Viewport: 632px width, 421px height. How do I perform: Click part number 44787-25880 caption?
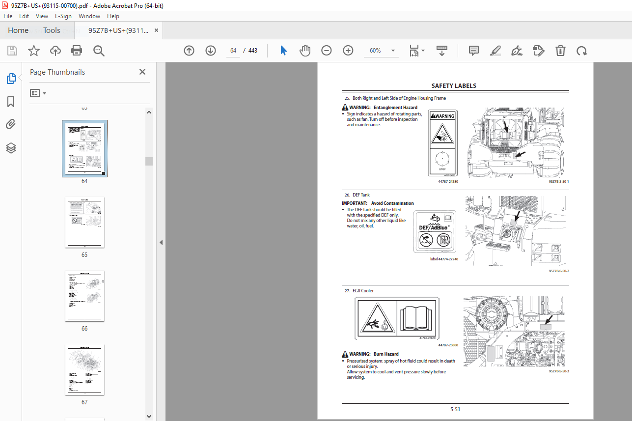click(448, 345)
